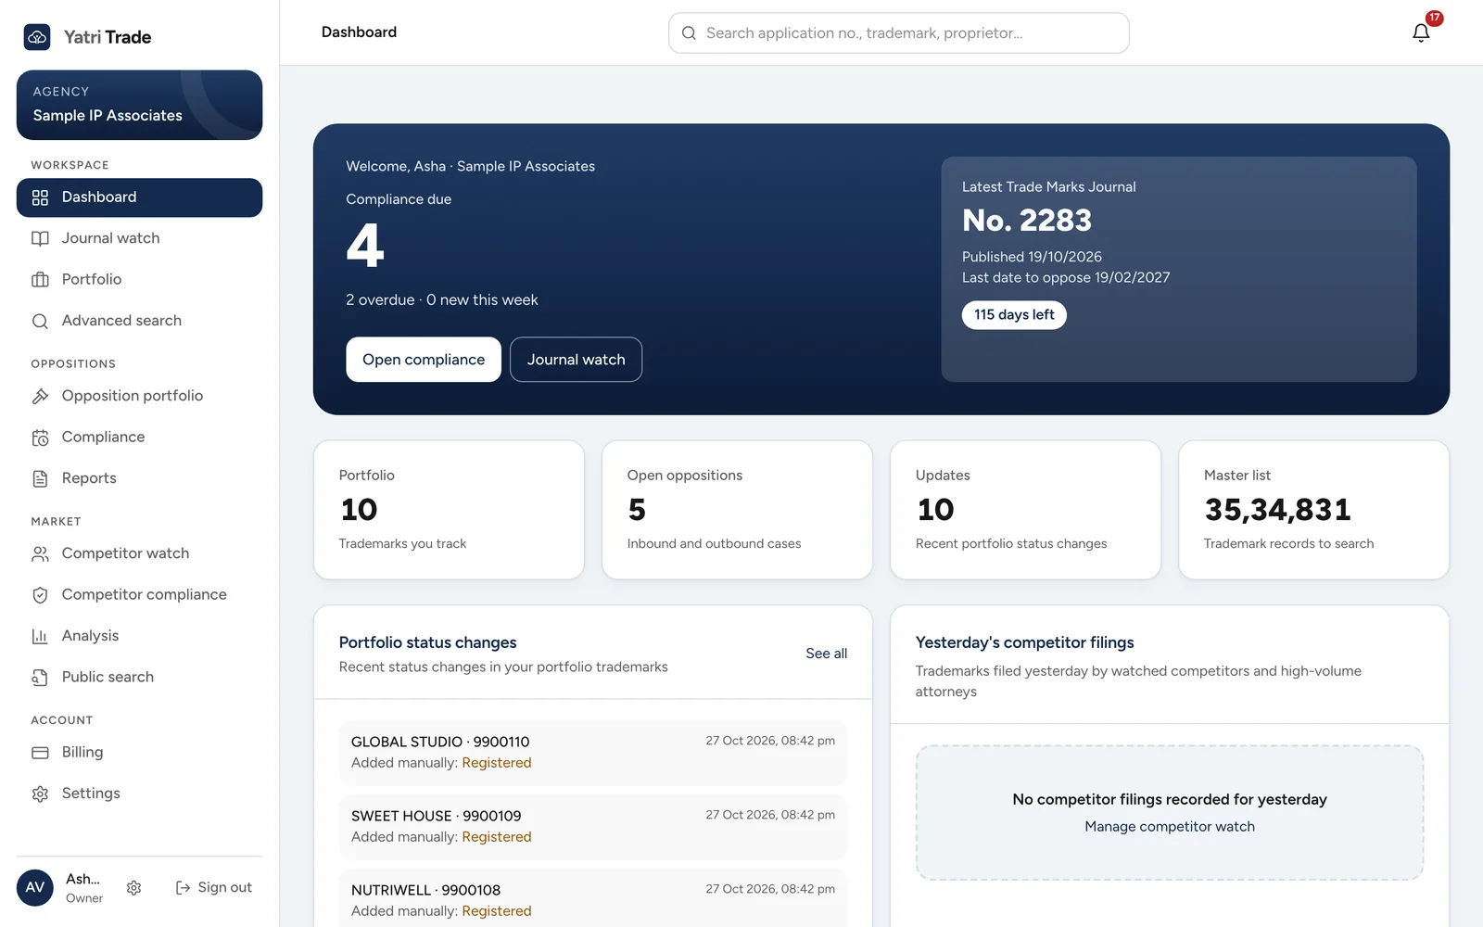Click the Billing card icon
This screenshot has width=1483, height=927.
point(40,753)
